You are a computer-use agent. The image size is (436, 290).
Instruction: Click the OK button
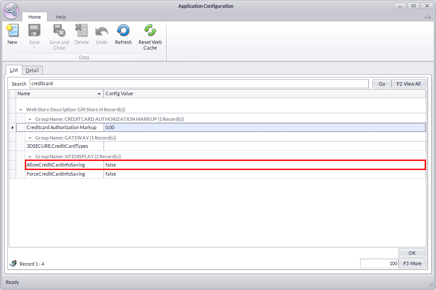(x=412, y=253)
